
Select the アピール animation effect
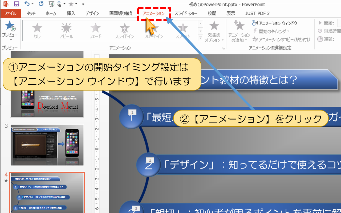tap(66, 31)
